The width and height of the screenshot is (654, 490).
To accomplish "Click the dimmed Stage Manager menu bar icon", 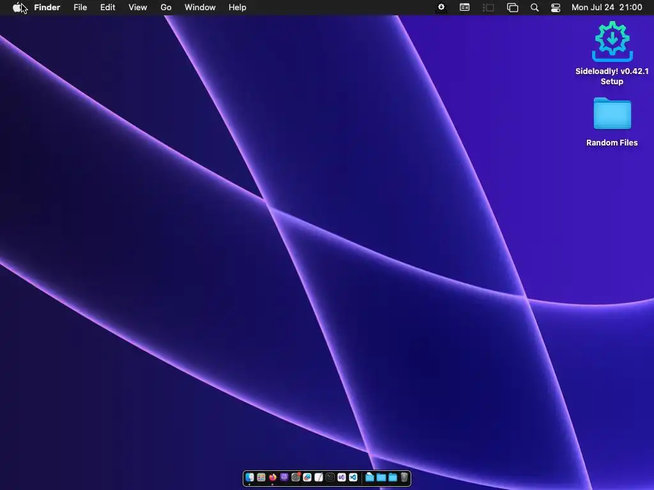I will 489,8.
